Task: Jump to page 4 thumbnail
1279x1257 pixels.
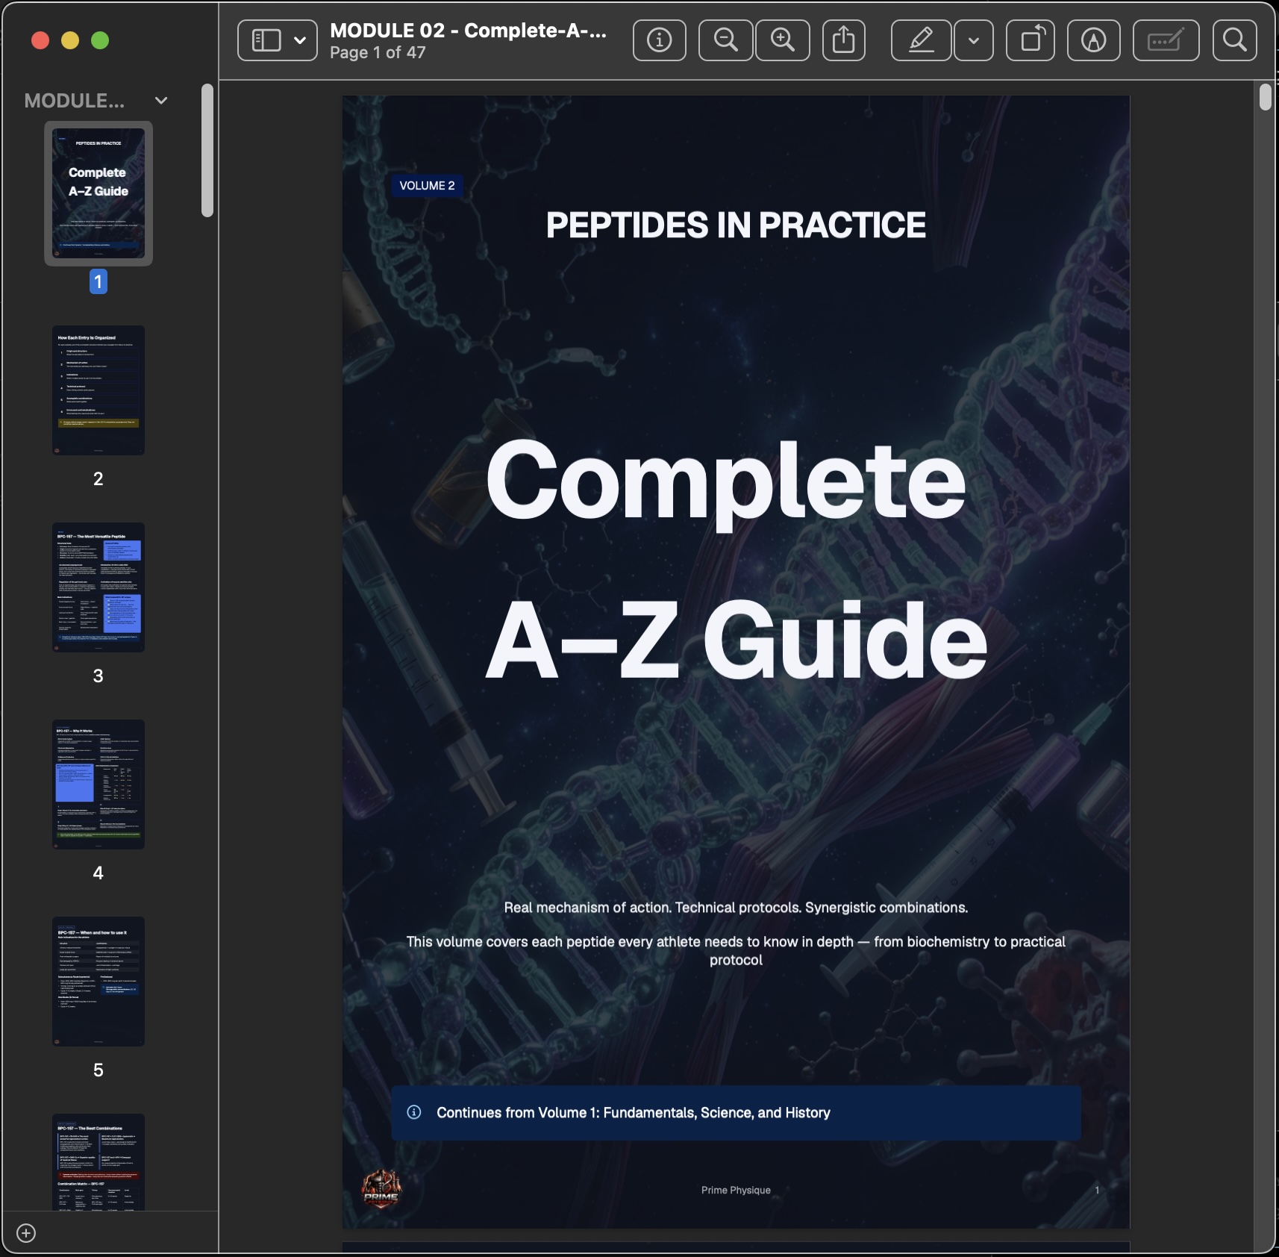Action: tap(98, 785)
